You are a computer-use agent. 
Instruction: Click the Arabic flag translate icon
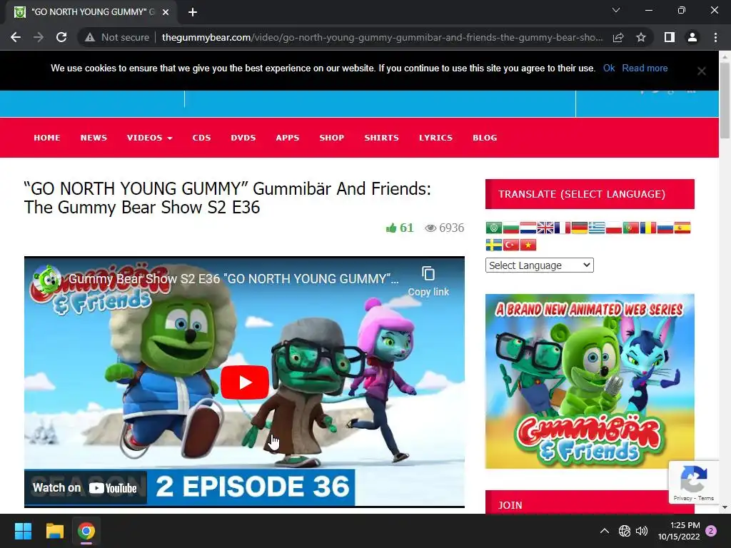tap(494, 228)
